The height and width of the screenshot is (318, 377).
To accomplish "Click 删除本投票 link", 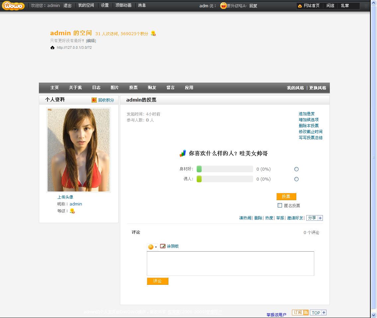I will [309, 126].
